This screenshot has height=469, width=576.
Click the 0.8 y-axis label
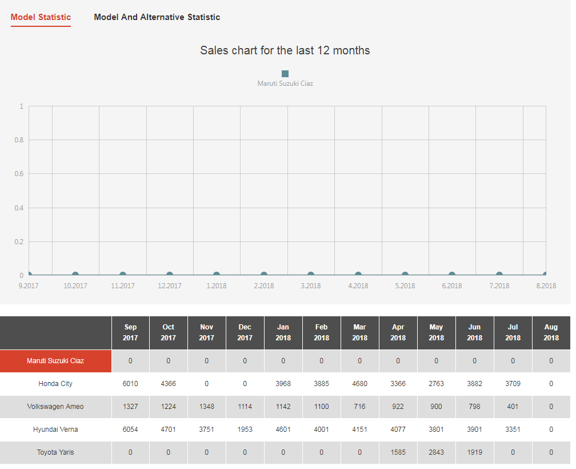pos(19,140)
